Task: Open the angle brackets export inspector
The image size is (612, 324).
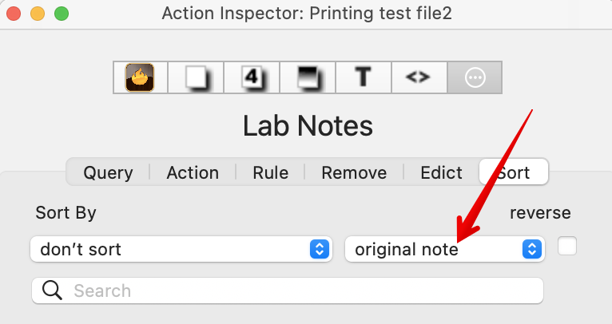Action: [419, 77]
